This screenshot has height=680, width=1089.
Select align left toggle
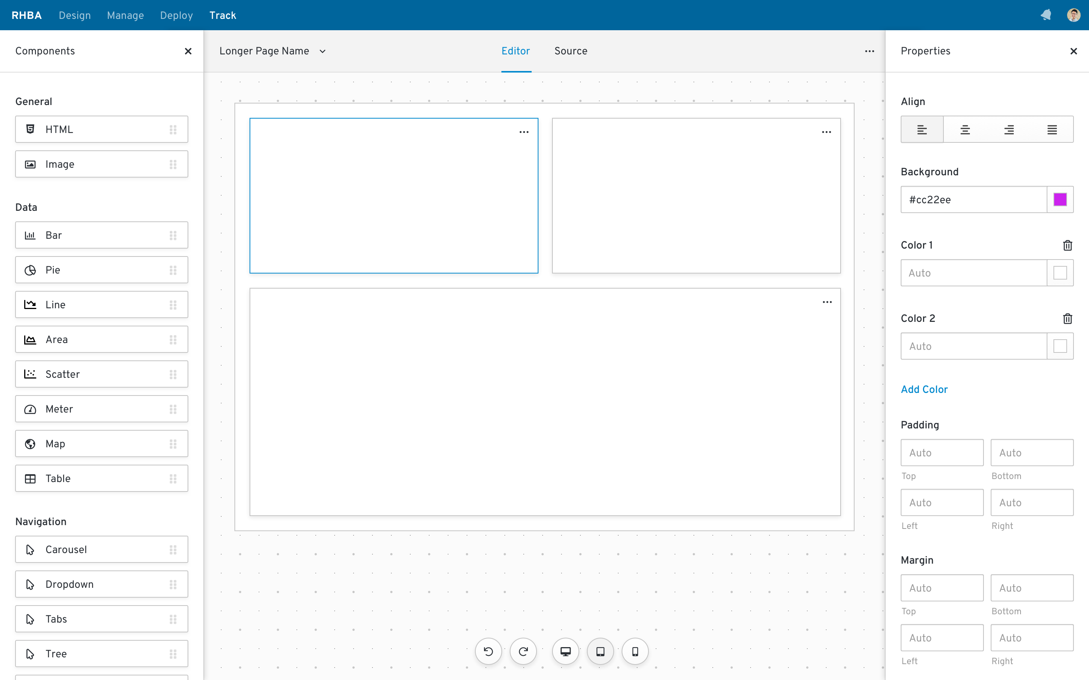pyautogui.click(x=922, y=130)
